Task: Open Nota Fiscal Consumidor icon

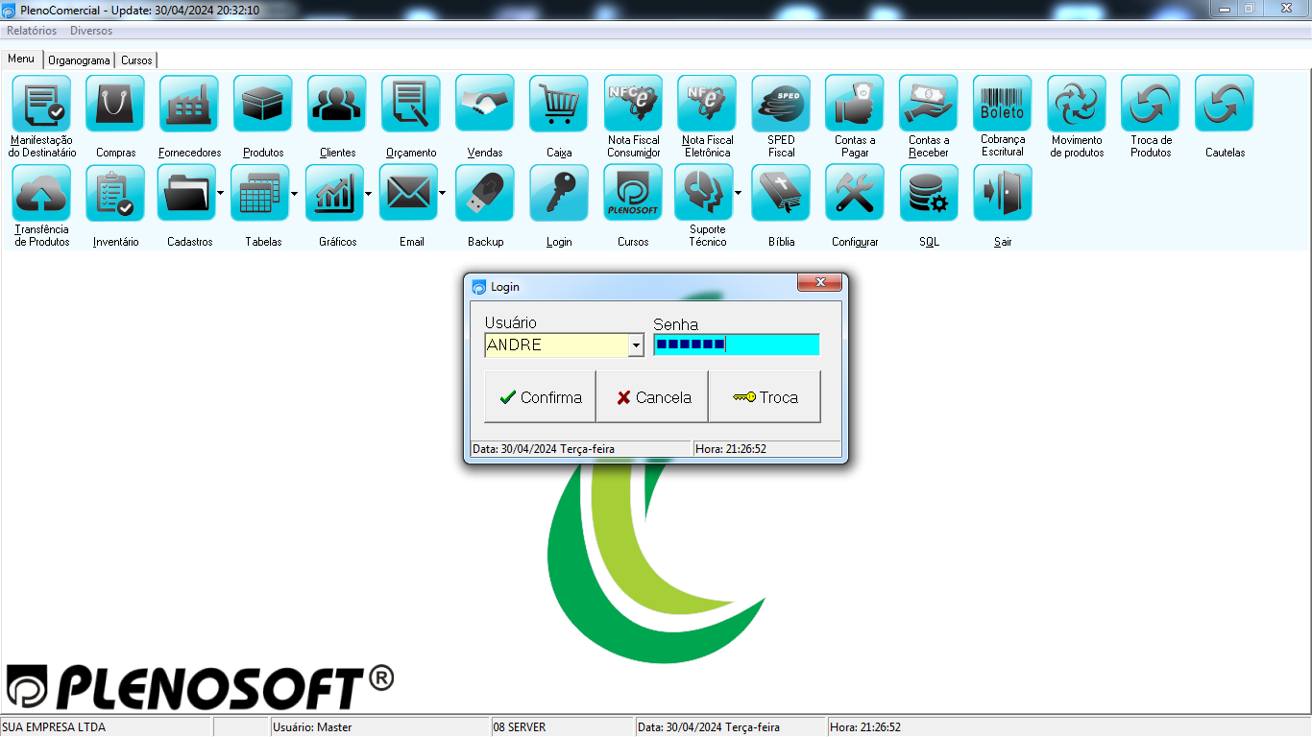Action: coord(633,103)
